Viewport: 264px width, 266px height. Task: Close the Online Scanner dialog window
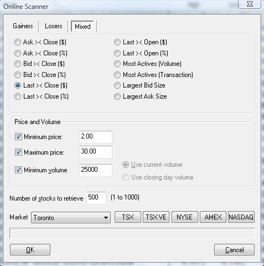pos(250,4)
